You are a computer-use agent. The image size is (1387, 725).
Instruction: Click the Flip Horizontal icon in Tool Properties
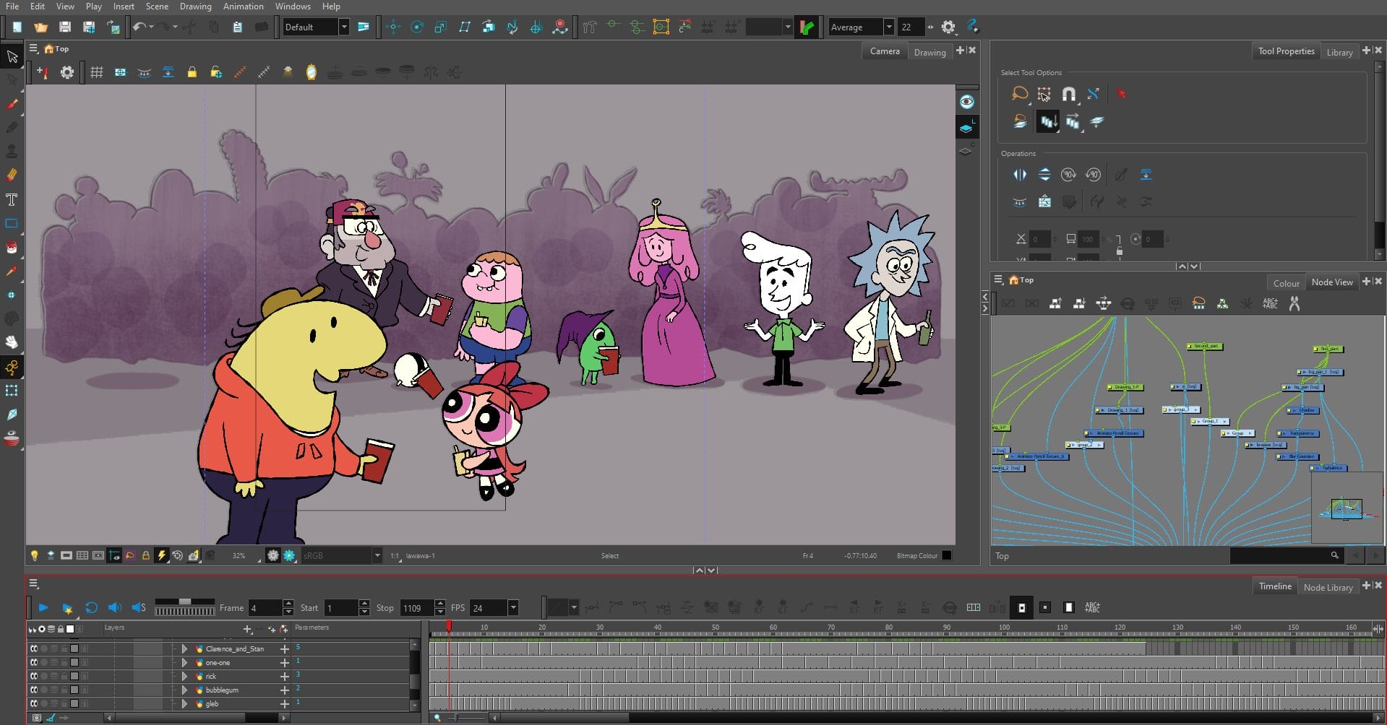[x=1021, y=174]
